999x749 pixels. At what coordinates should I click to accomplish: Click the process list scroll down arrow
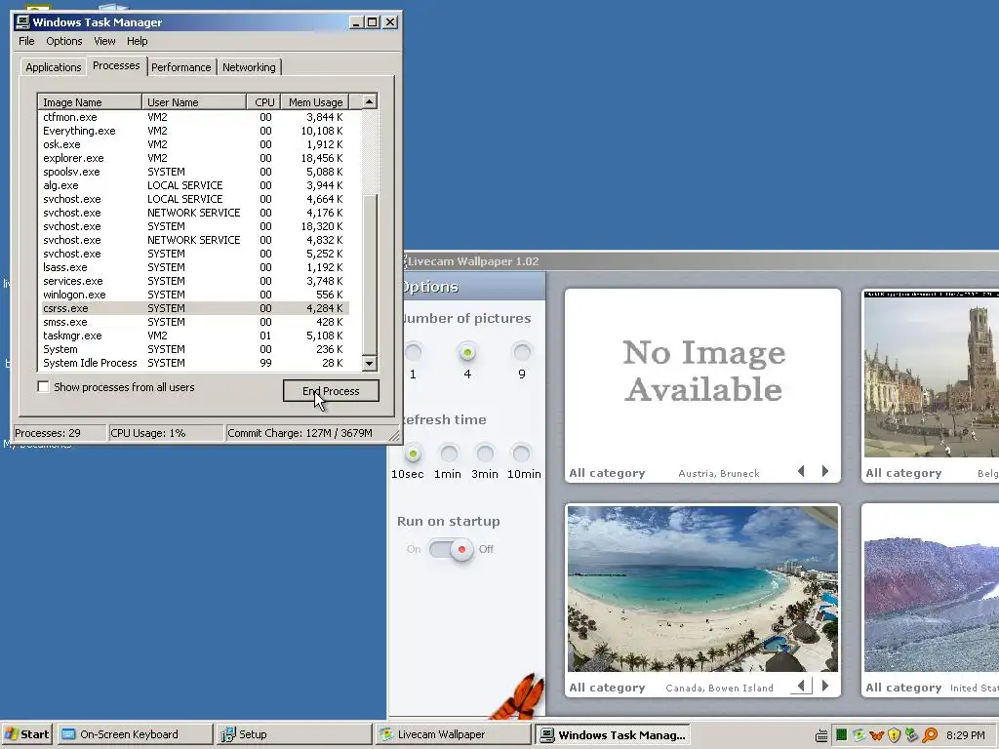pos(369,363)
